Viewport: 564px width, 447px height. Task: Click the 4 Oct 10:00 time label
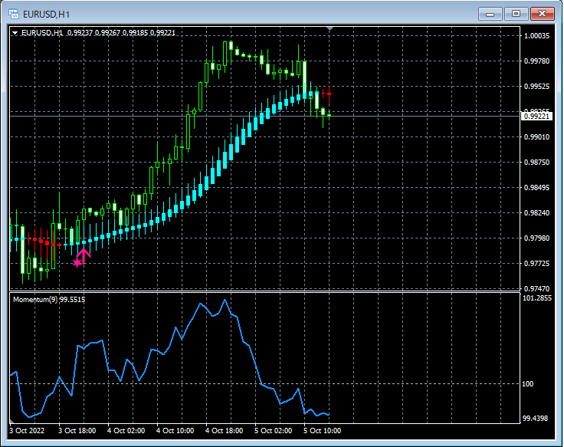tap(175, 431)
